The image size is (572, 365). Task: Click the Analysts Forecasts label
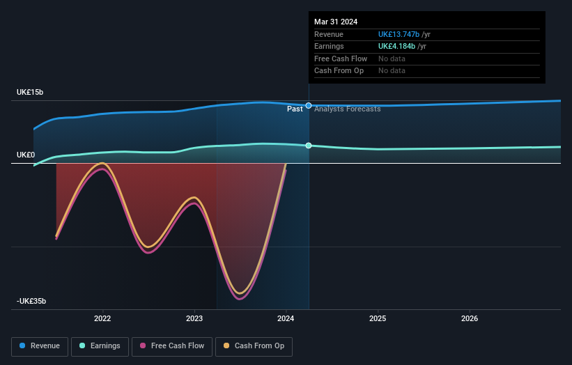[347, 109]
